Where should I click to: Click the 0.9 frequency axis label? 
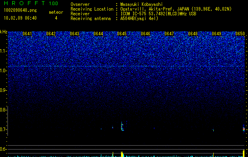click(3, 90)
